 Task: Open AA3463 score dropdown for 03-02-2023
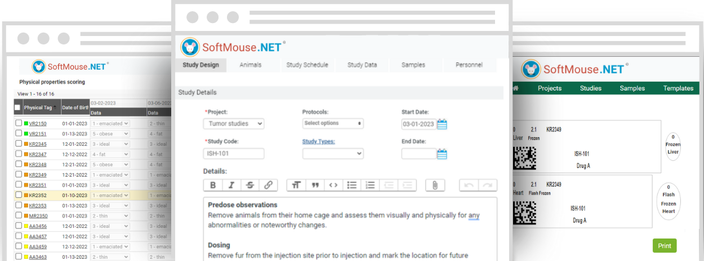click(x=110, y=256)
